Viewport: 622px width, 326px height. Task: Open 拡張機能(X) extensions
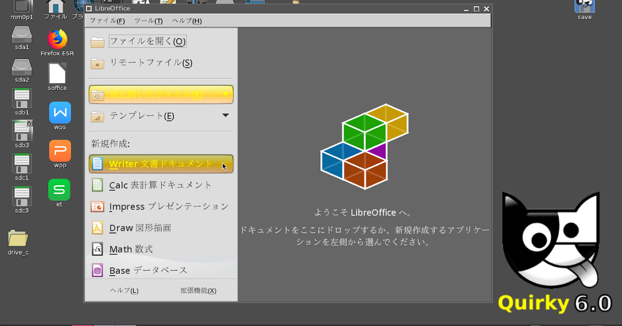pyautogui.click(x=198, y=291)
